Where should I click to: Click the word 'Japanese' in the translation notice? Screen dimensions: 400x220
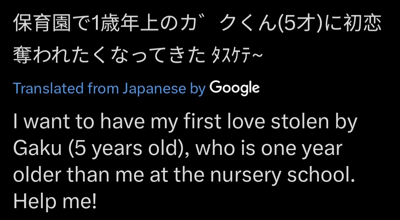pyautogui.click(x=154, y=89)
